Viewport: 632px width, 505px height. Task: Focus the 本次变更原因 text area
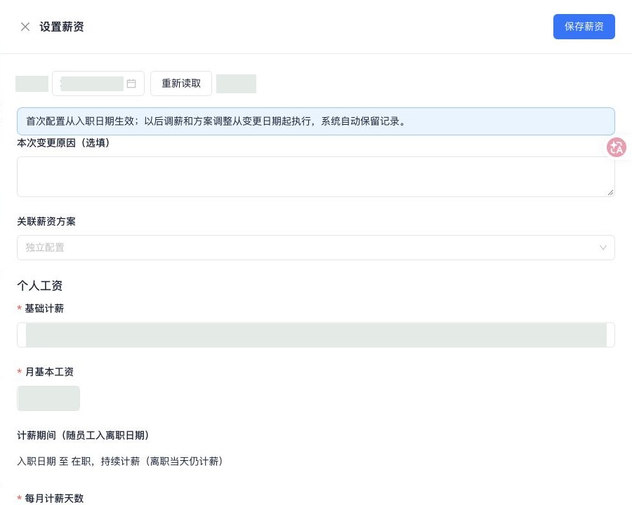click(x=315, y=177)
